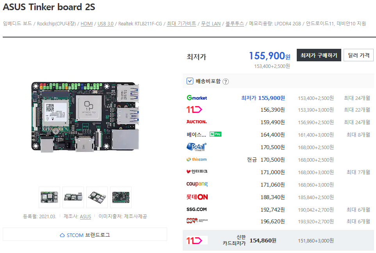376x253 pixels.
Task: Click the Gmarket 최대 24개월 installment text
Action: pos(357,98)
